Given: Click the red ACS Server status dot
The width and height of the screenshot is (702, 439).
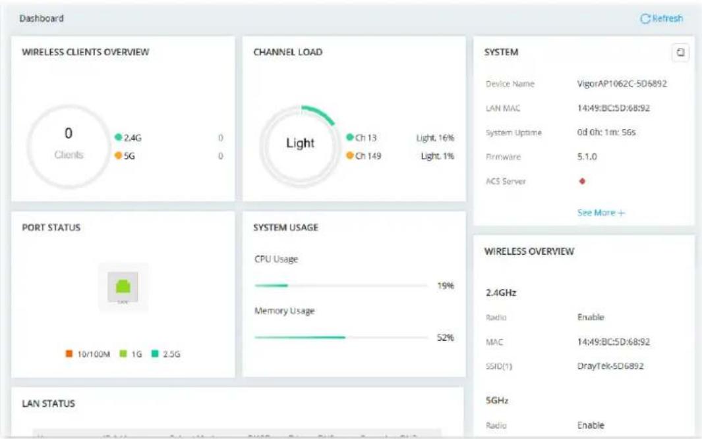Looking at the screenshot, I should coord(582,181).
